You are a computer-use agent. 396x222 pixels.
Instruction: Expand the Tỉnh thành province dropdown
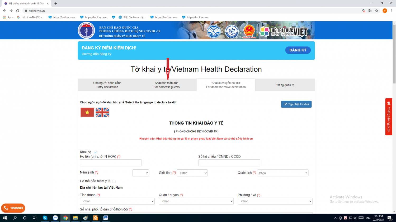tap(117, 201)
